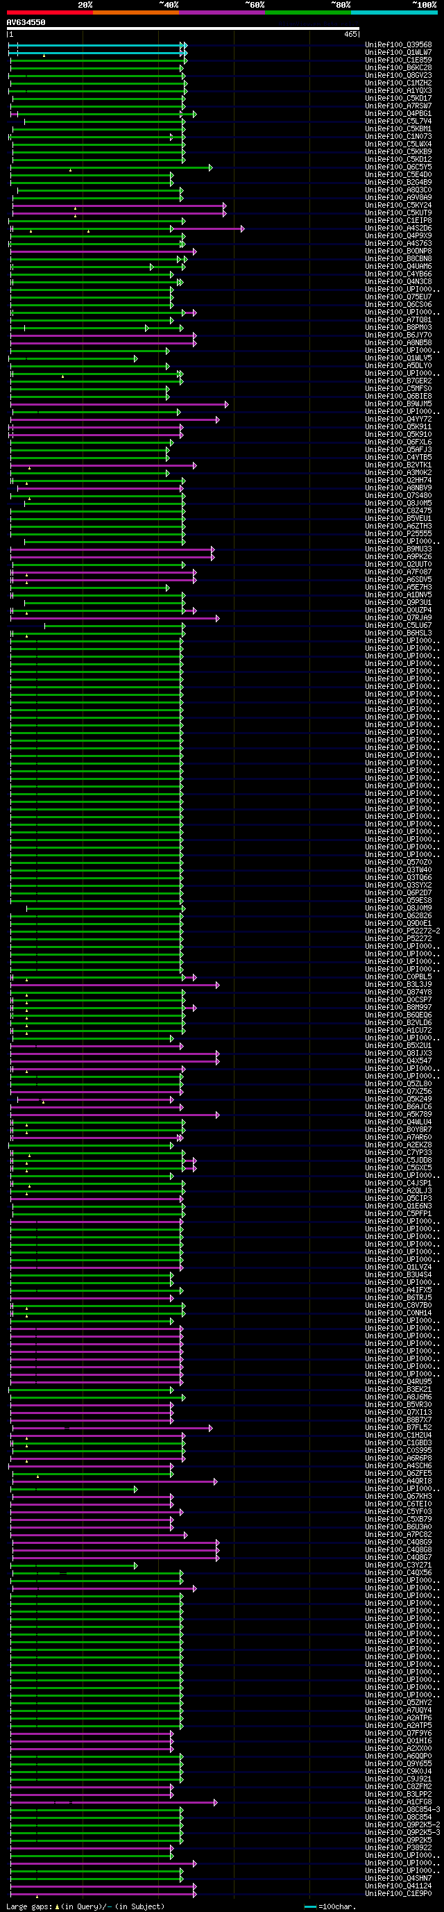Select the UniRef100_B6KC28 label

(x=398, y=67)
